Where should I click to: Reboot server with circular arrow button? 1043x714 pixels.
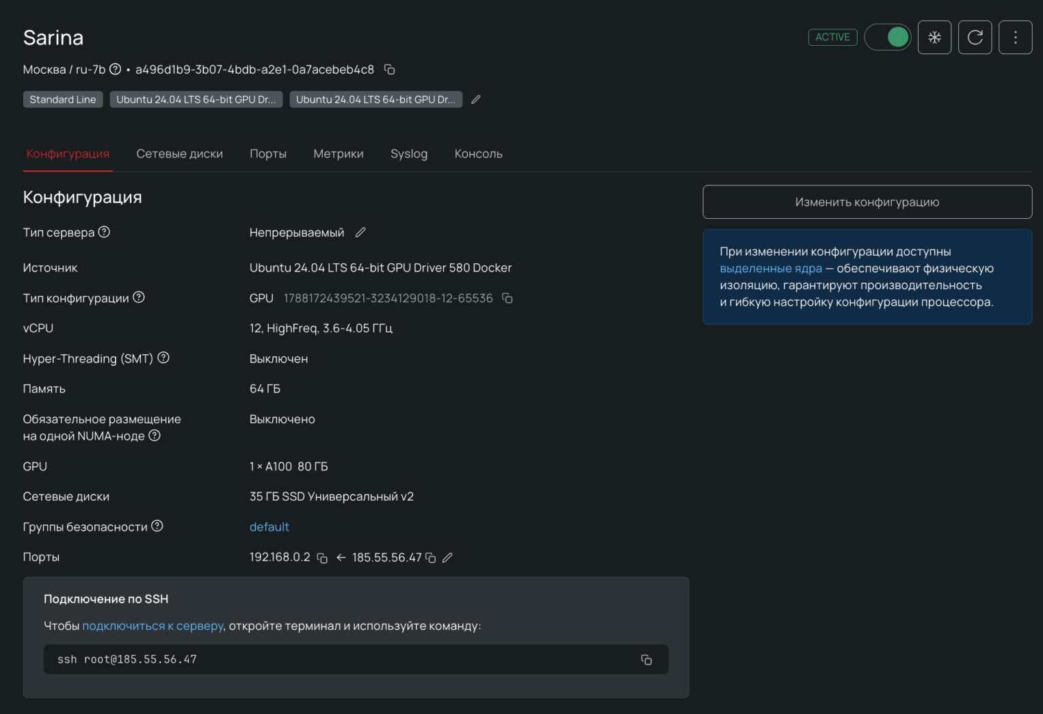pos(975,38)
